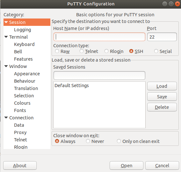The image size is (181, 172).
Task: Click the Port field showing 22
Action: [x=162, y=37]
